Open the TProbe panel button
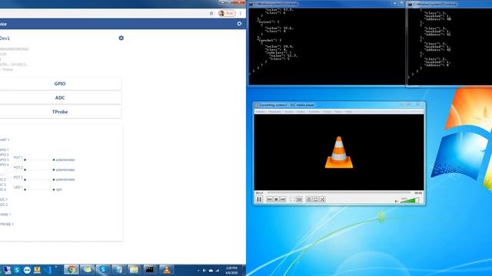492x276 pixels. (x=60, y=112)
